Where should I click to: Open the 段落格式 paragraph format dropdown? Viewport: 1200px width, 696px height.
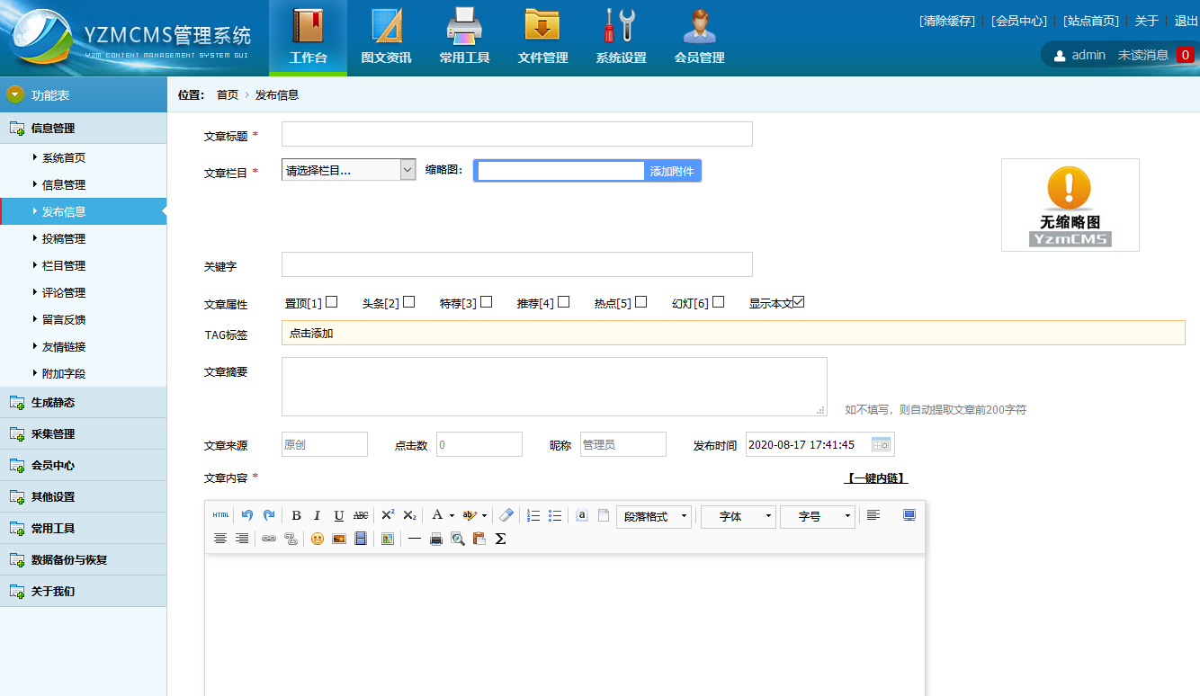[x=653, y=516]
